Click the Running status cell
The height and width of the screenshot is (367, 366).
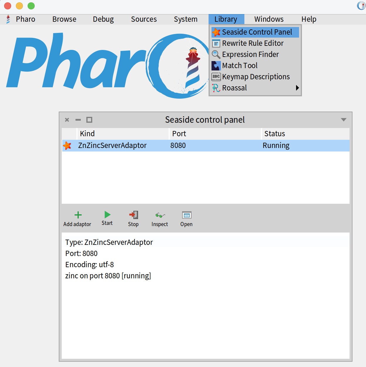(x=276, y=146)
